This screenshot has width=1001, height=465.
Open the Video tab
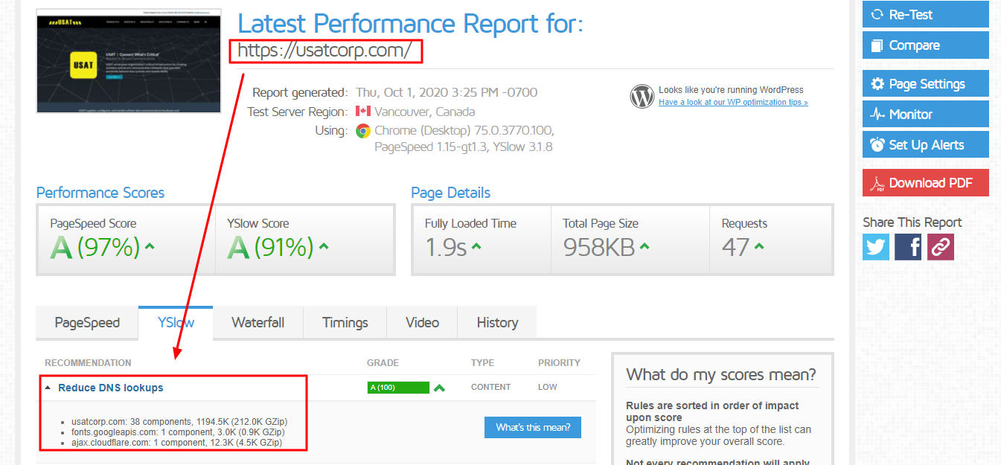tap(422, 322)
